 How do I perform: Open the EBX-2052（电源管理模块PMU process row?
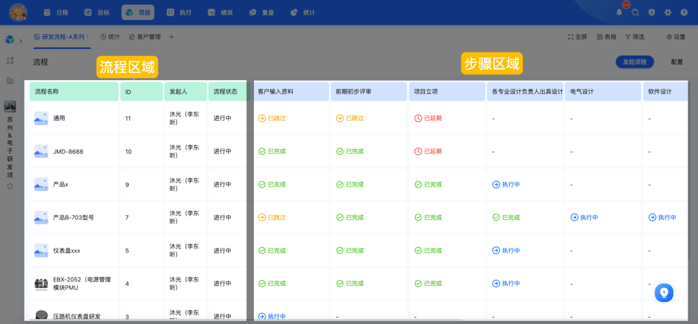point(81,283)
